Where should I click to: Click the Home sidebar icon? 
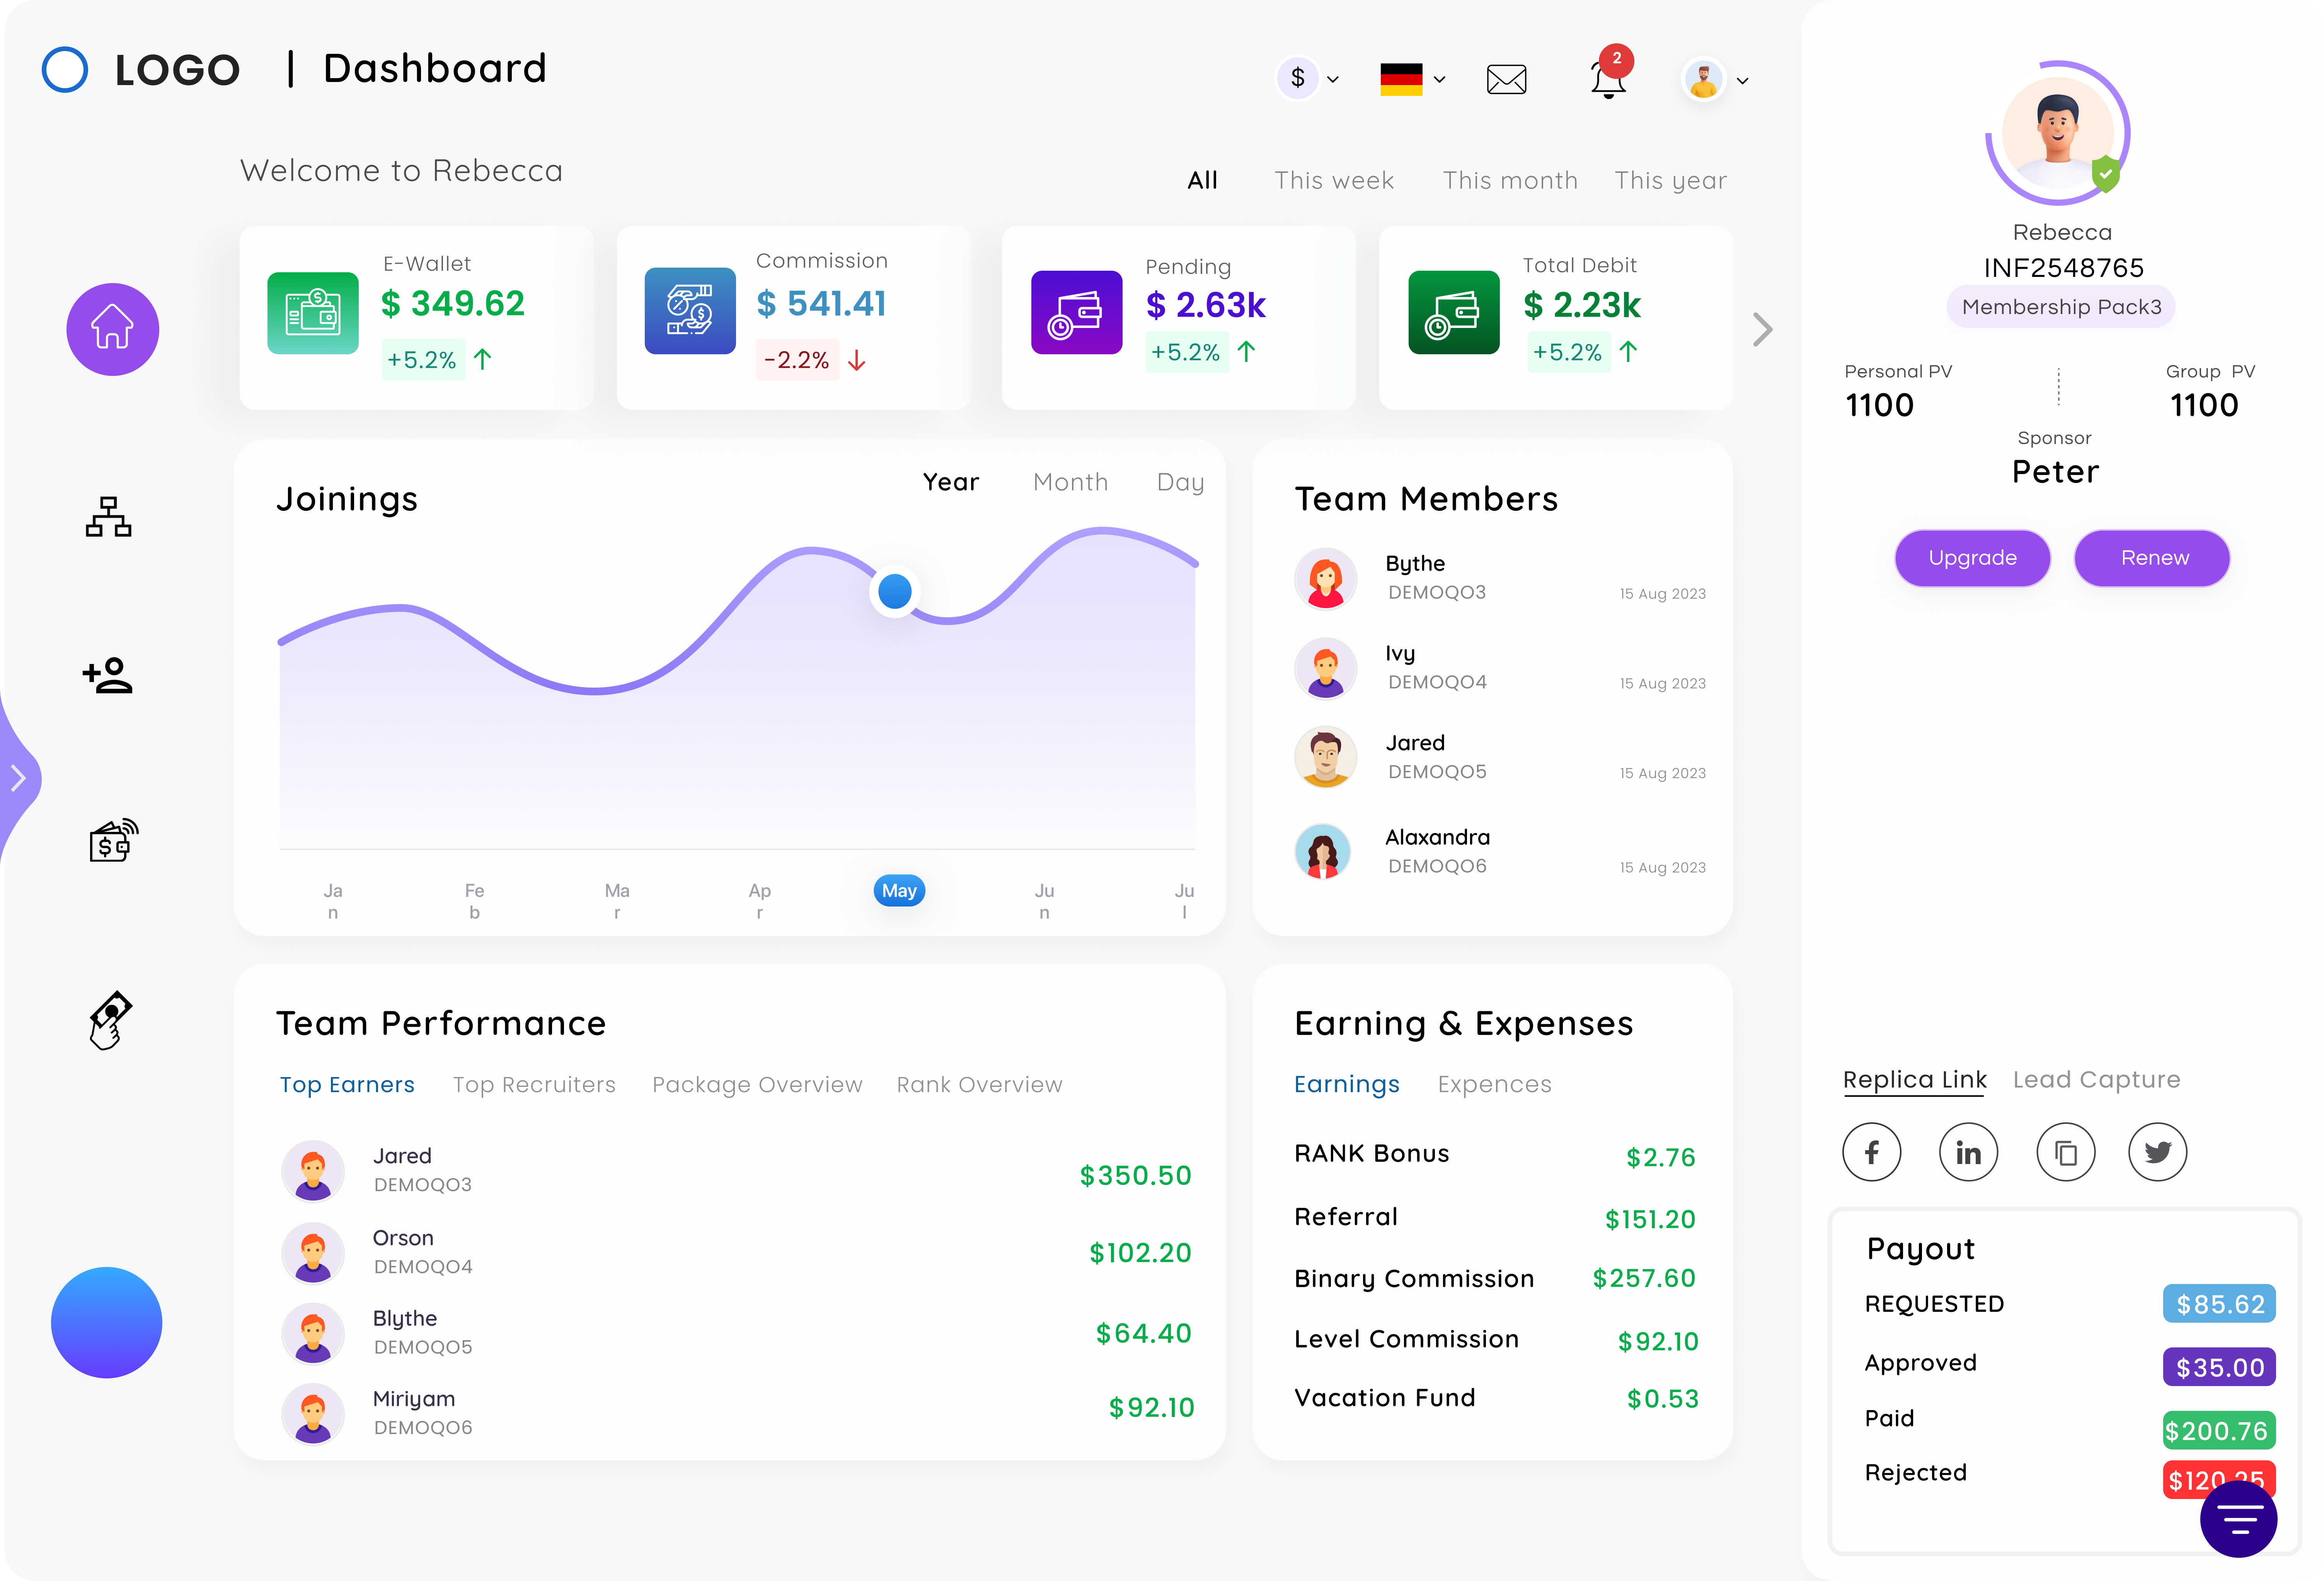(x=112, y=329)
